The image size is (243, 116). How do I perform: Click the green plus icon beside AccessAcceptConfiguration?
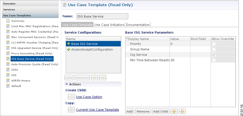pos(69,50)
